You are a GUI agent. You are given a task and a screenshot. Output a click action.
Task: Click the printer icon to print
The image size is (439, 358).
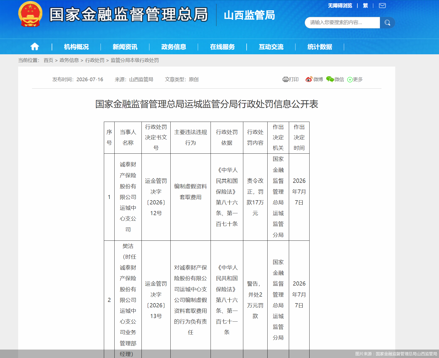285,79
